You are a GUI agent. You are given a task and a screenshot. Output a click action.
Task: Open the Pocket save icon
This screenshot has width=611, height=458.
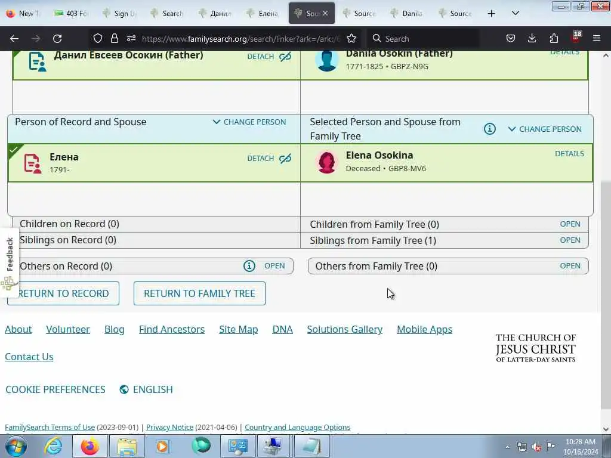pos(511,38)
